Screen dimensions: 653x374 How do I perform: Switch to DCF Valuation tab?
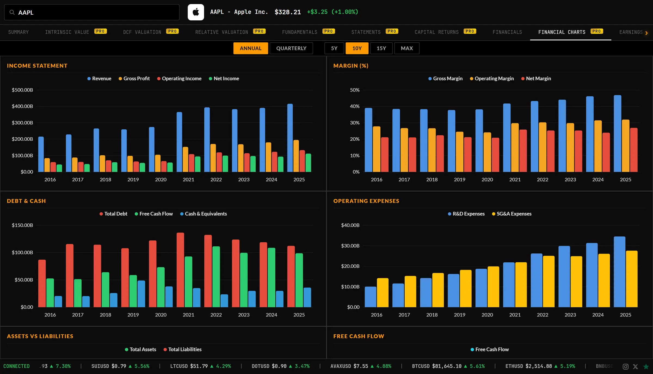142,32
